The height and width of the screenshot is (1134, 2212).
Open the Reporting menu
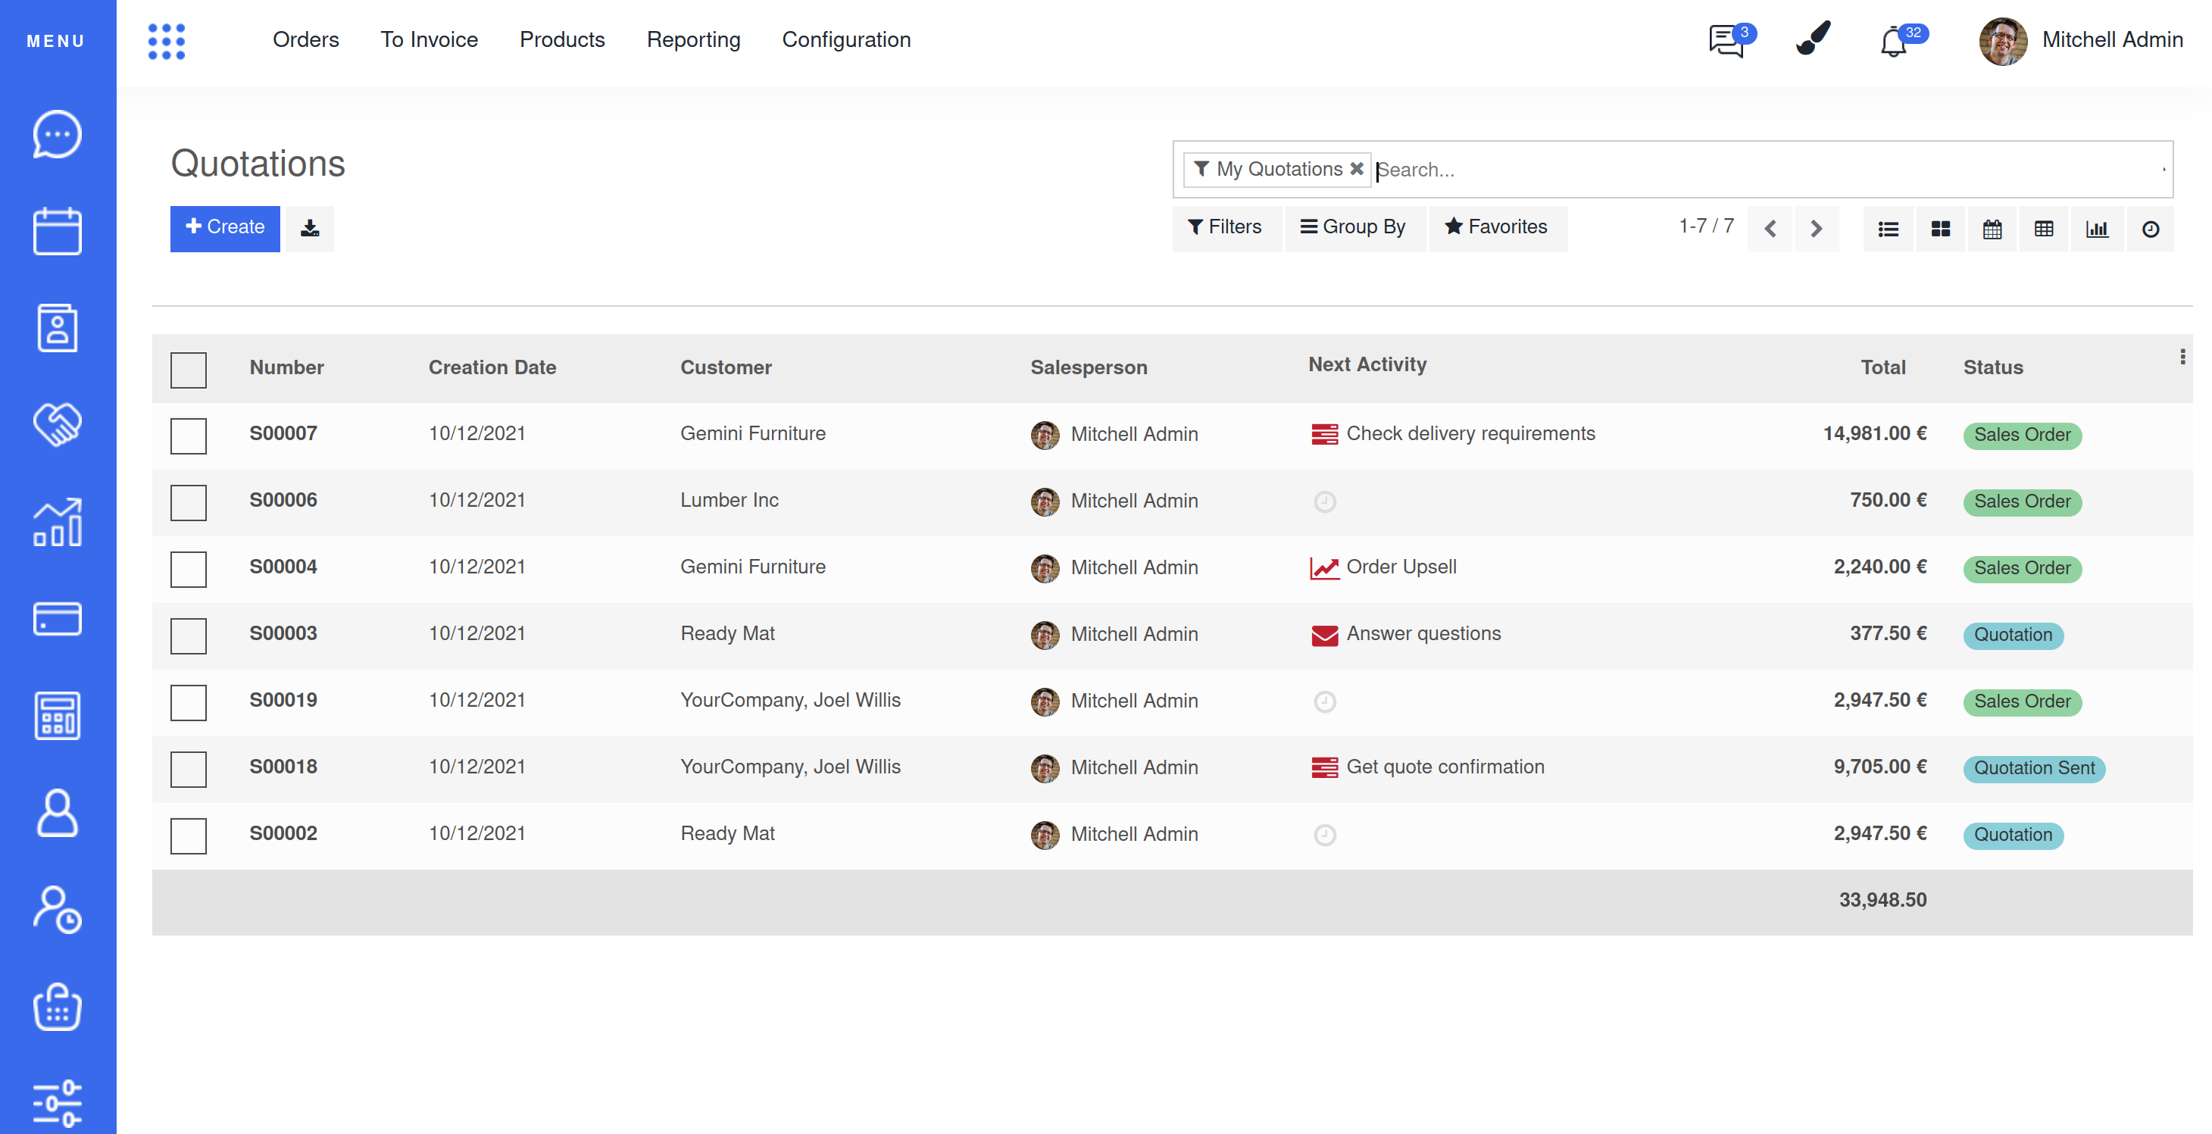click(693, 39)
